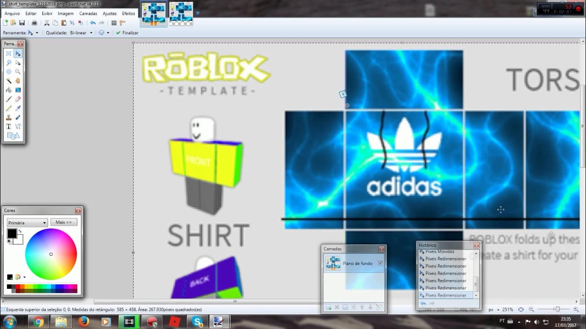
Task: Open the Camadas menu
Action: click(x=88, y=14)
